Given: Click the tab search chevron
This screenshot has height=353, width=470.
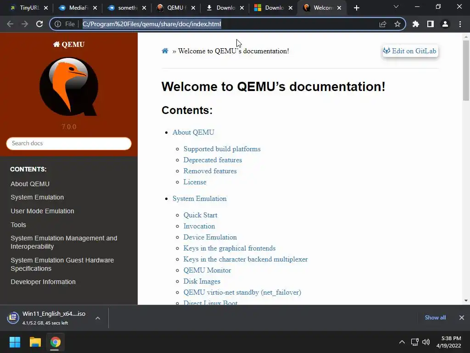Looking at the screenshot, I should tap(396, 6).
